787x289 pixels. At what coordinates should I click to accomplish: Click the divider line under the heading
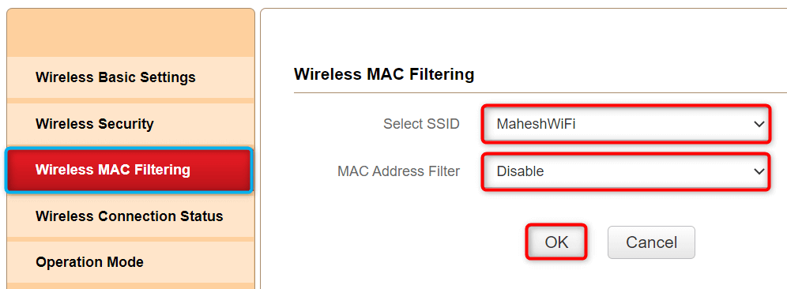point(540,93)
